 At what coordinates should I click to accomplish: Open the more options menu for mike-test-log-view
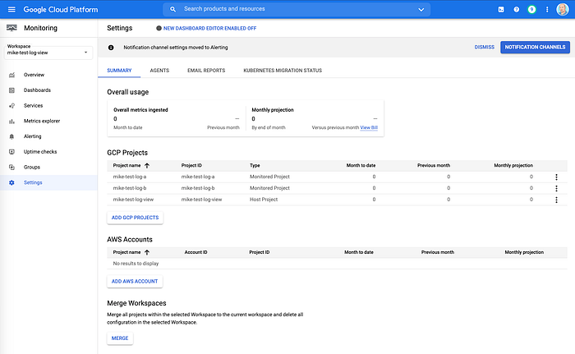coord(556,200)
